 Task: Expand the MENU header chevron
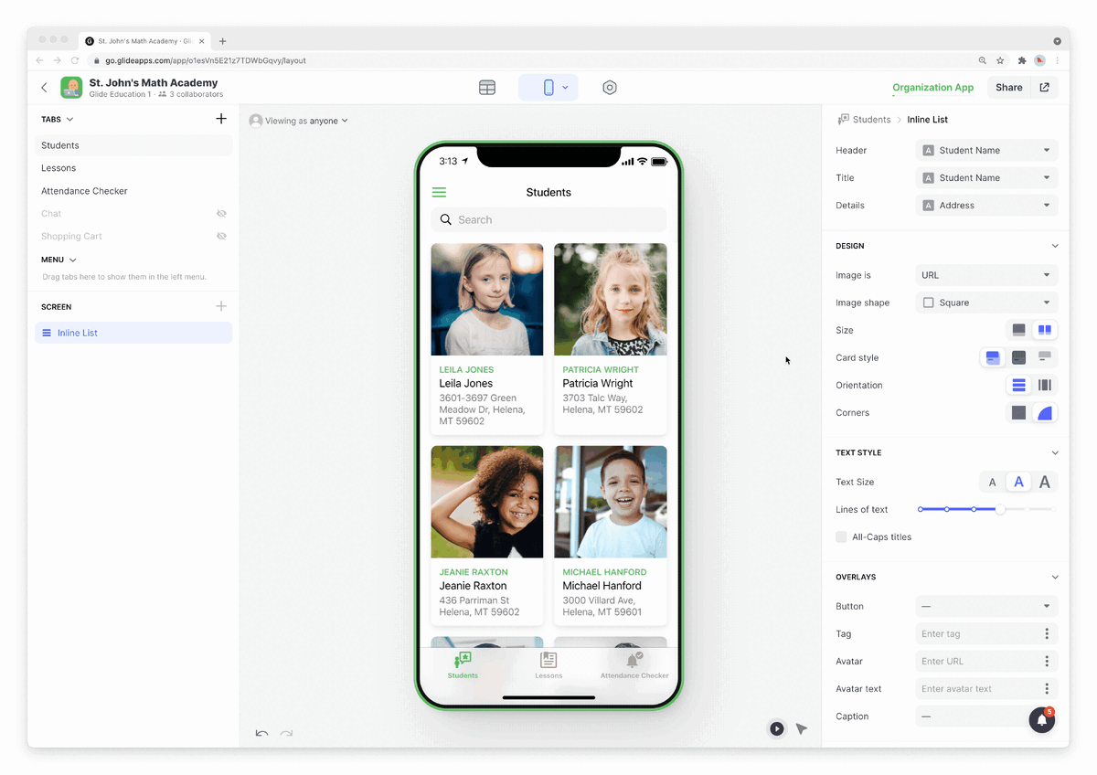coord(73,260)
